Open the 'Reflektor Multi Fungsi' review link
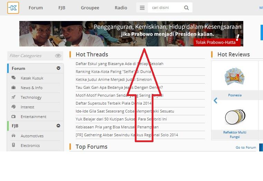This screenshot has height=181, width=263. pyautogui.click(x=235, y=135)
